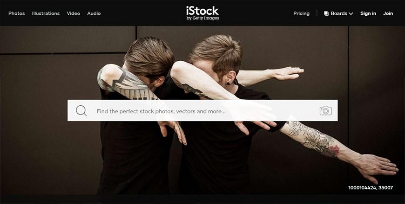
Task: Open search by image camera icon
Action: tap(325, 111)
